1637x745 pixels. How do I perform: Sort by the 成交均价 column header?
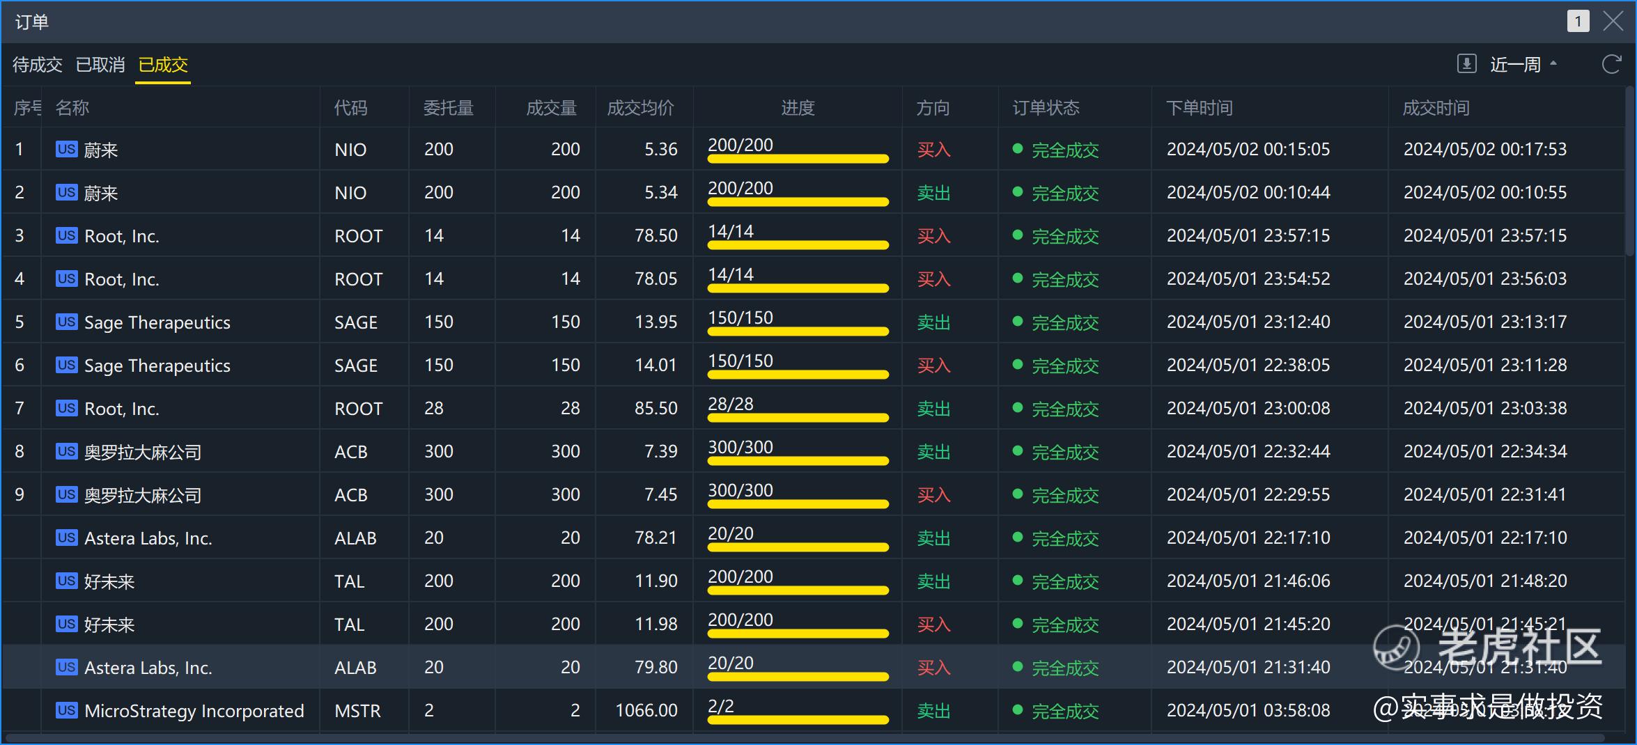pyautogui.click(x=641, y=108)
